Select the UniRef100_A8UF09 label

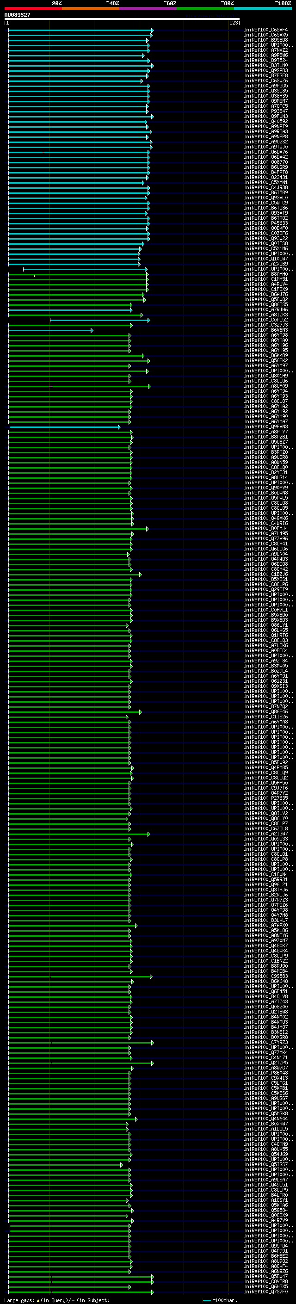coord(265,386)
